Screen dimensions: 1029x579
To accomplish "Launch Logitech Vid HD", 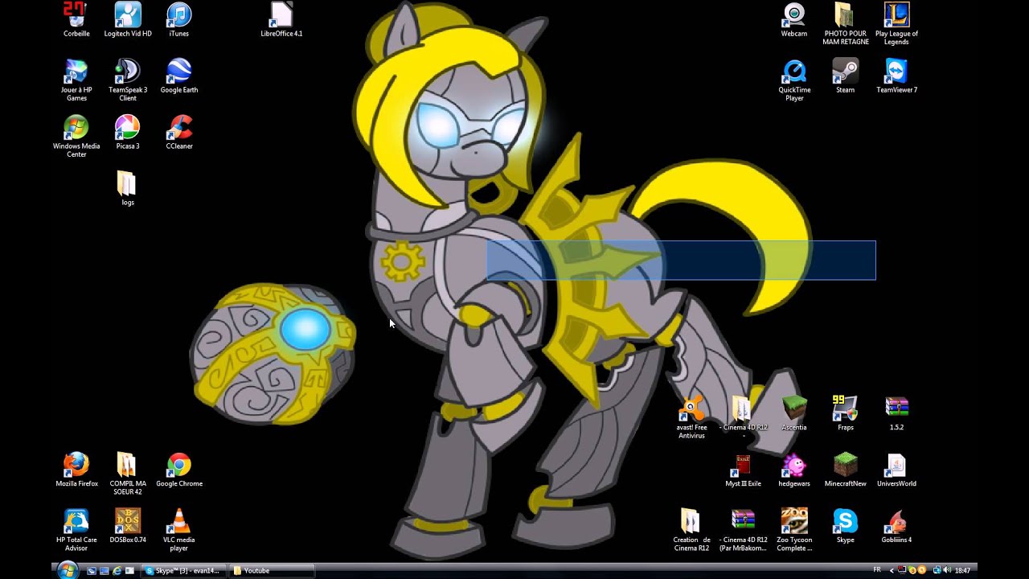I will pyautogui.click(x=128, y=20).
